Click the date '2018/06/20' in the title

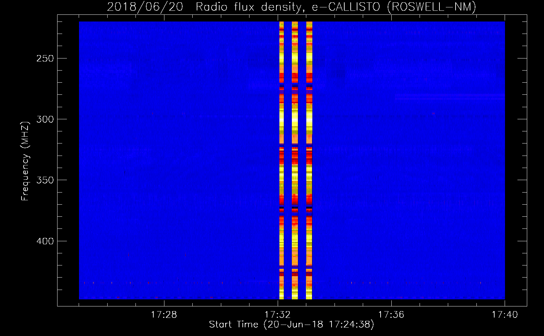[145, 7]
